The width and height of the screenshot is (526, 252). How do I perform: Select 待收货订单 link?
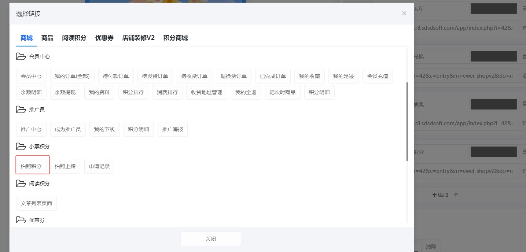click(x=194, y=76)
